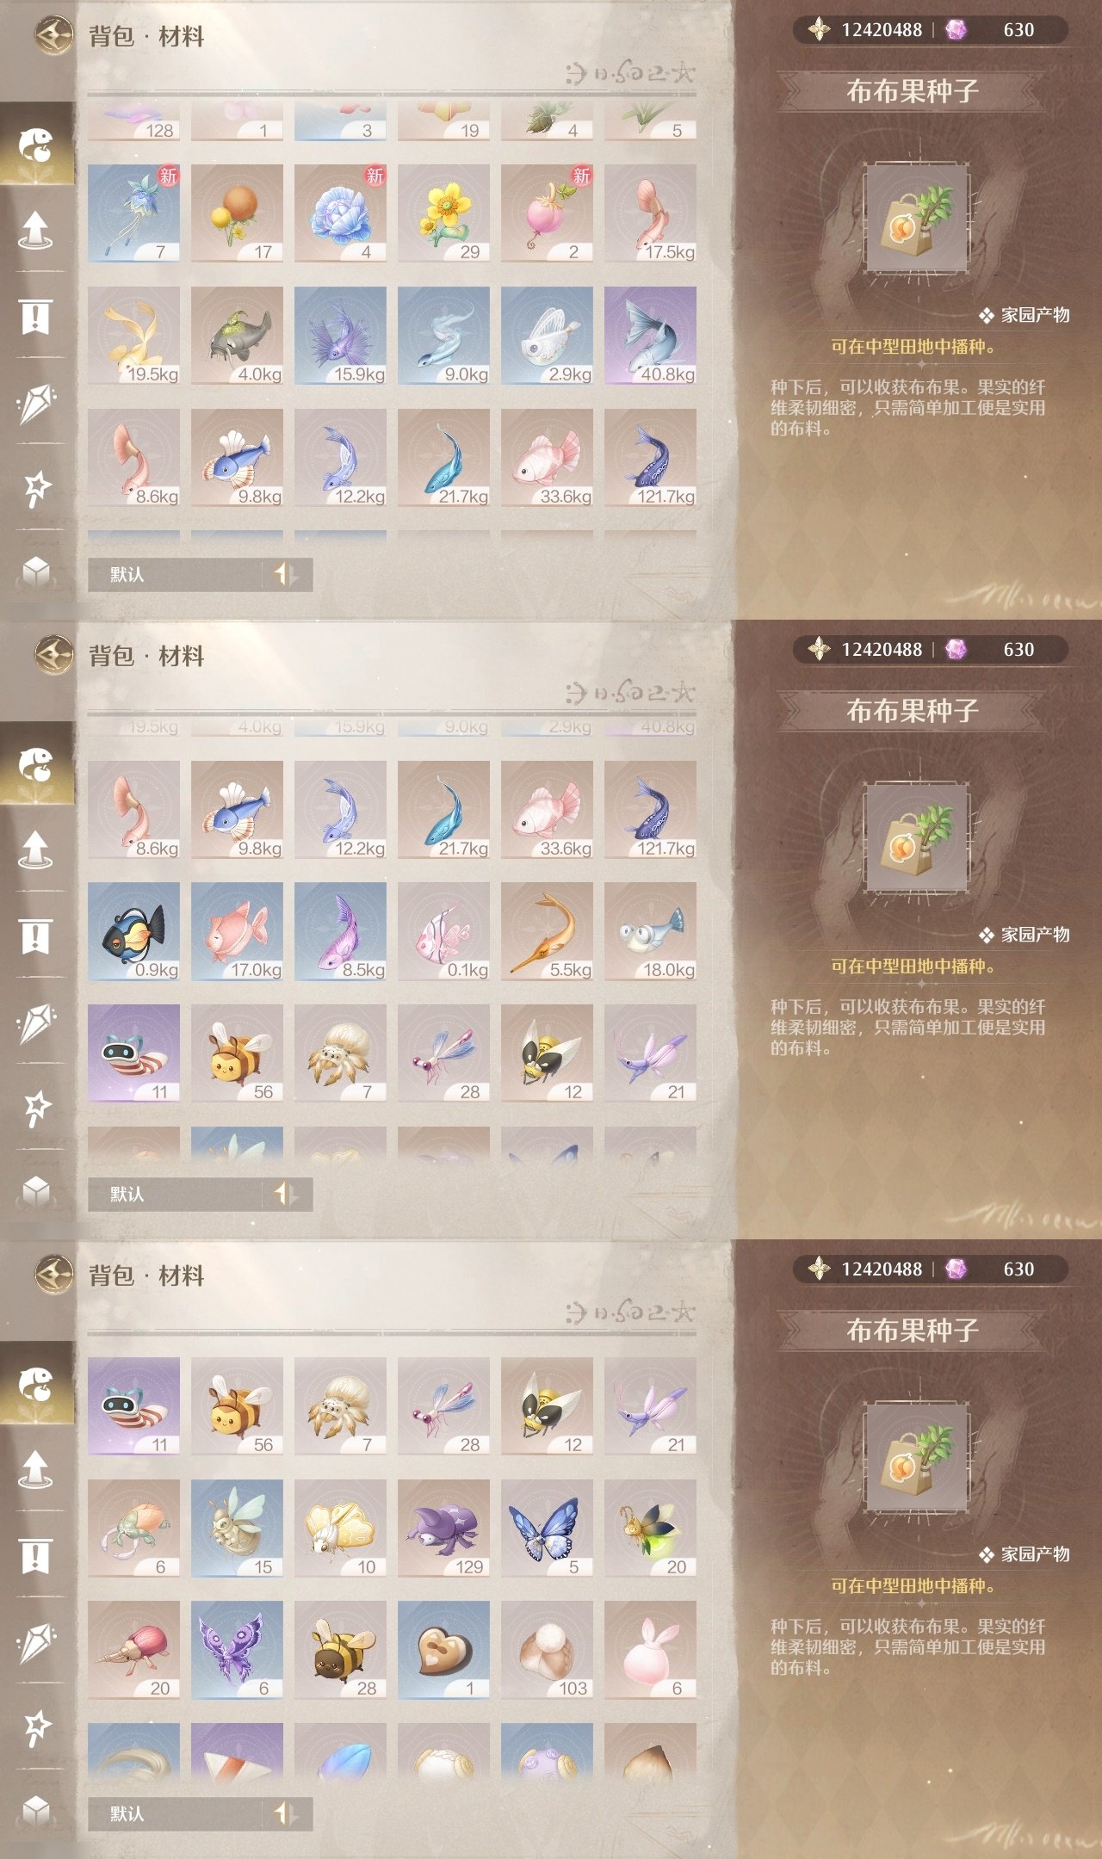Screen dimensions: 1102x1859
Task: Select the heart-shaped cookie item with count 1
Action: tap(443, 1650)
